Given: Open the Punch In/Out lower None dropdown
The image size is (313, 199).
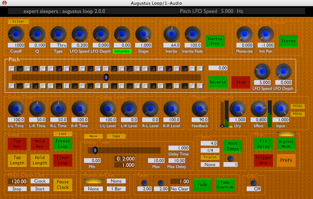Looking at the screenshot, I should pos(93,189).
